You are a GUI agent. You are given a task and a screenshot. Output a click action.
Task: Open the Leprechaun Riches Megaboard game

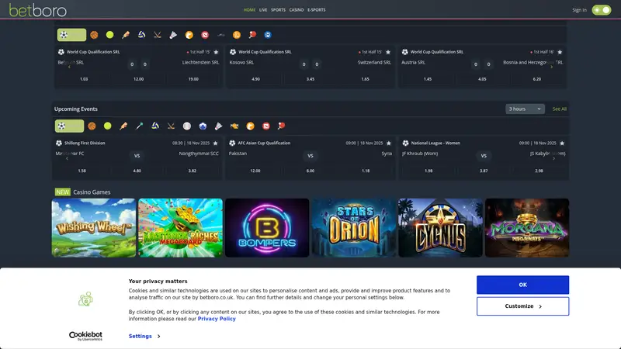(x=181, y=228)
